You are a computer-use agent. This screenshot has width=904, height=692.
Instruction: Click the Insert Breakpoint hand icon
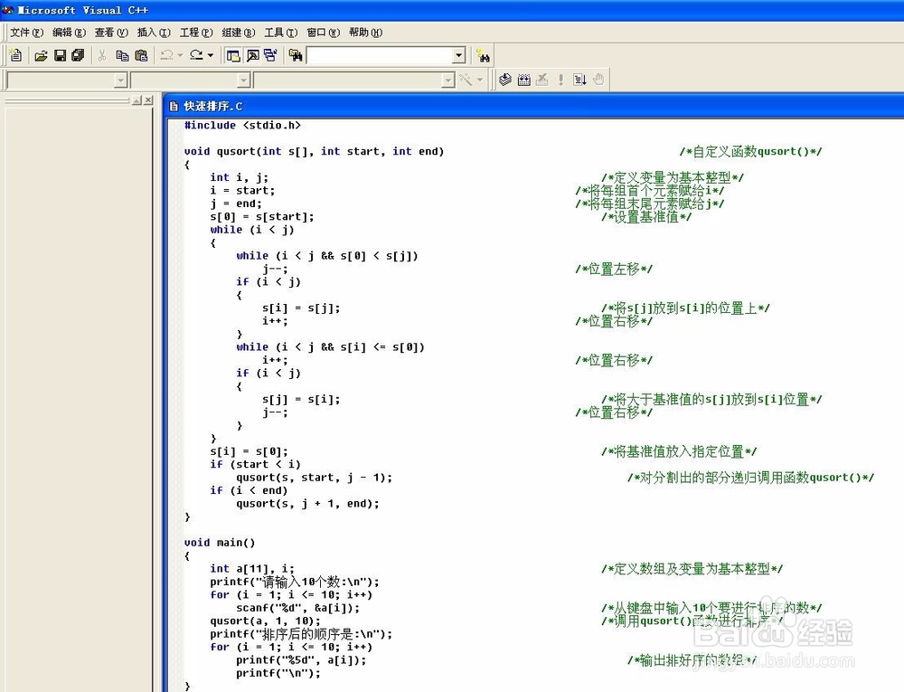[x=598, y=80]
